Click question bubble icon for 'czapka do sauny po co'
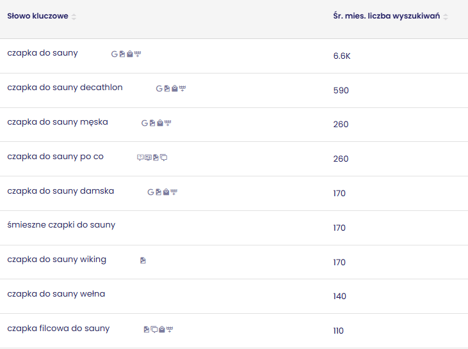The height and width of the screenshot is (349, 468). [140, 157]
